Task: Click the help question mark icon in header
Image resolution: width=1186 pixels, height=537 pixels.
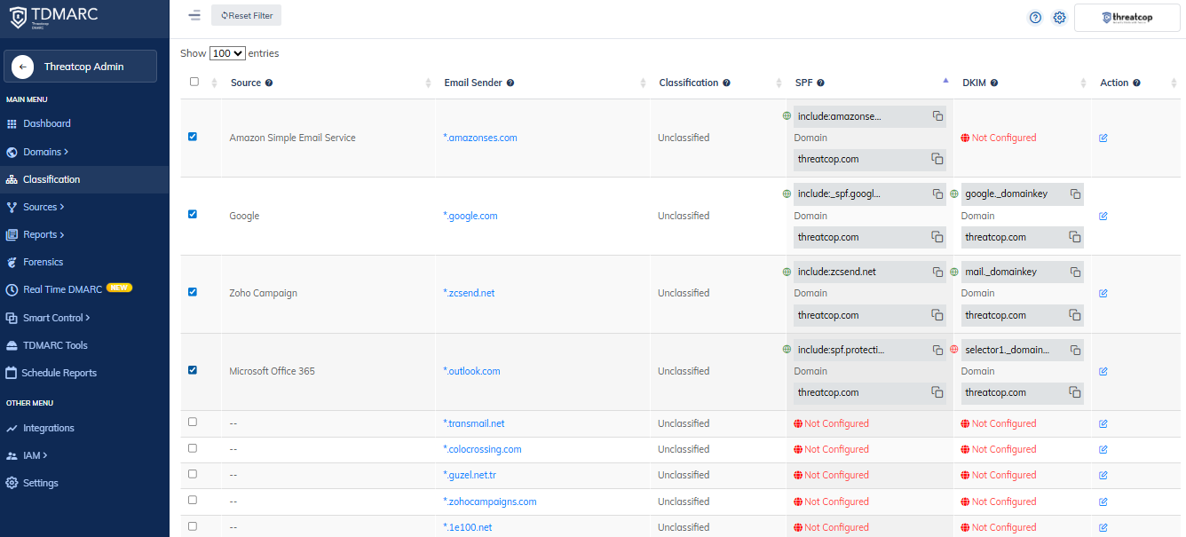Action: (x=1035, y=18)
